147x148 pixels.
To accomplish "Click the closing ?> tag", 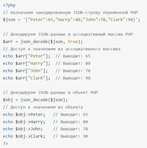I will coord(6,143).
